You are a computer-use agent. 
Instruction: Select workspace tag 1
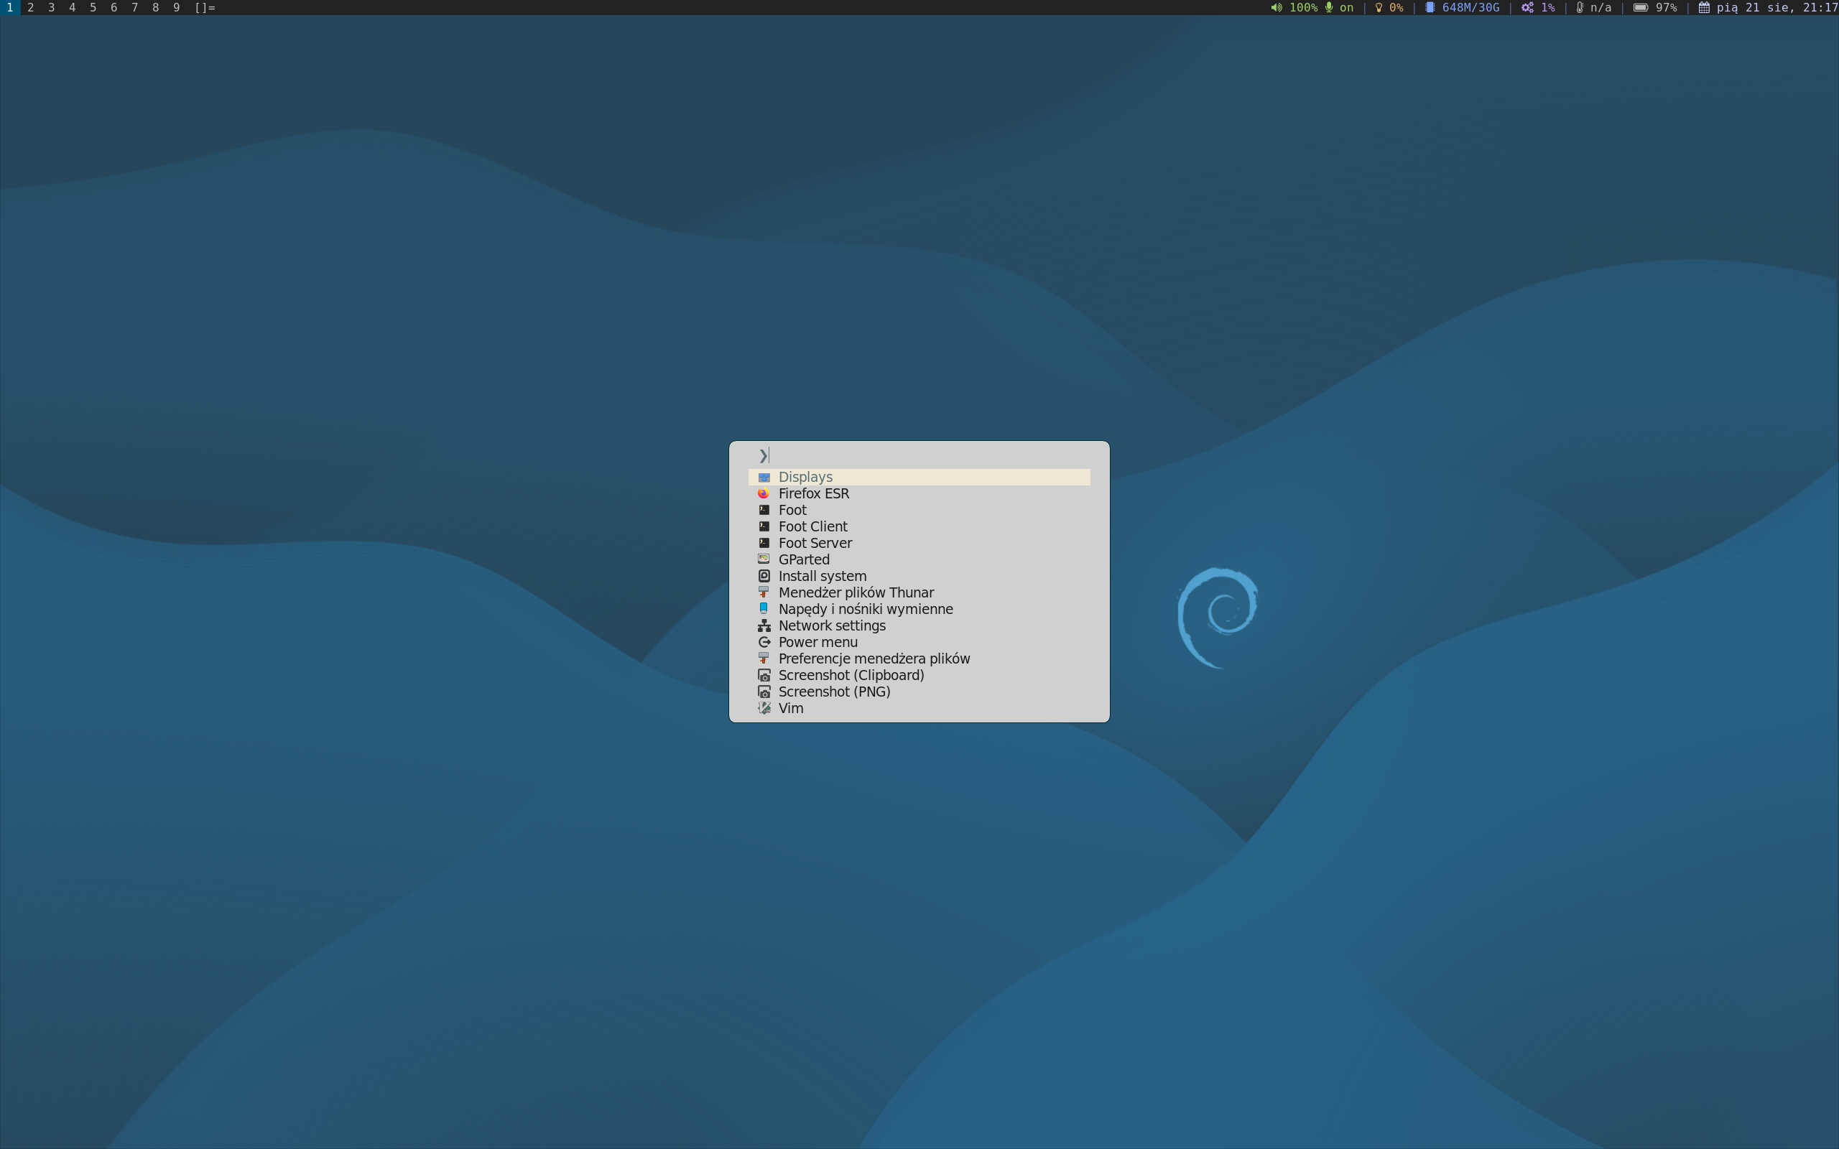(10, 8)
